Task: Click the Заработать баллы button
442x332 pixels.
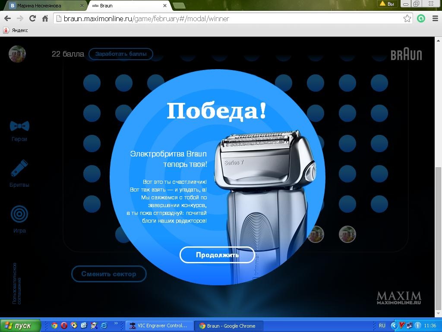Action: tap(121, 54)
